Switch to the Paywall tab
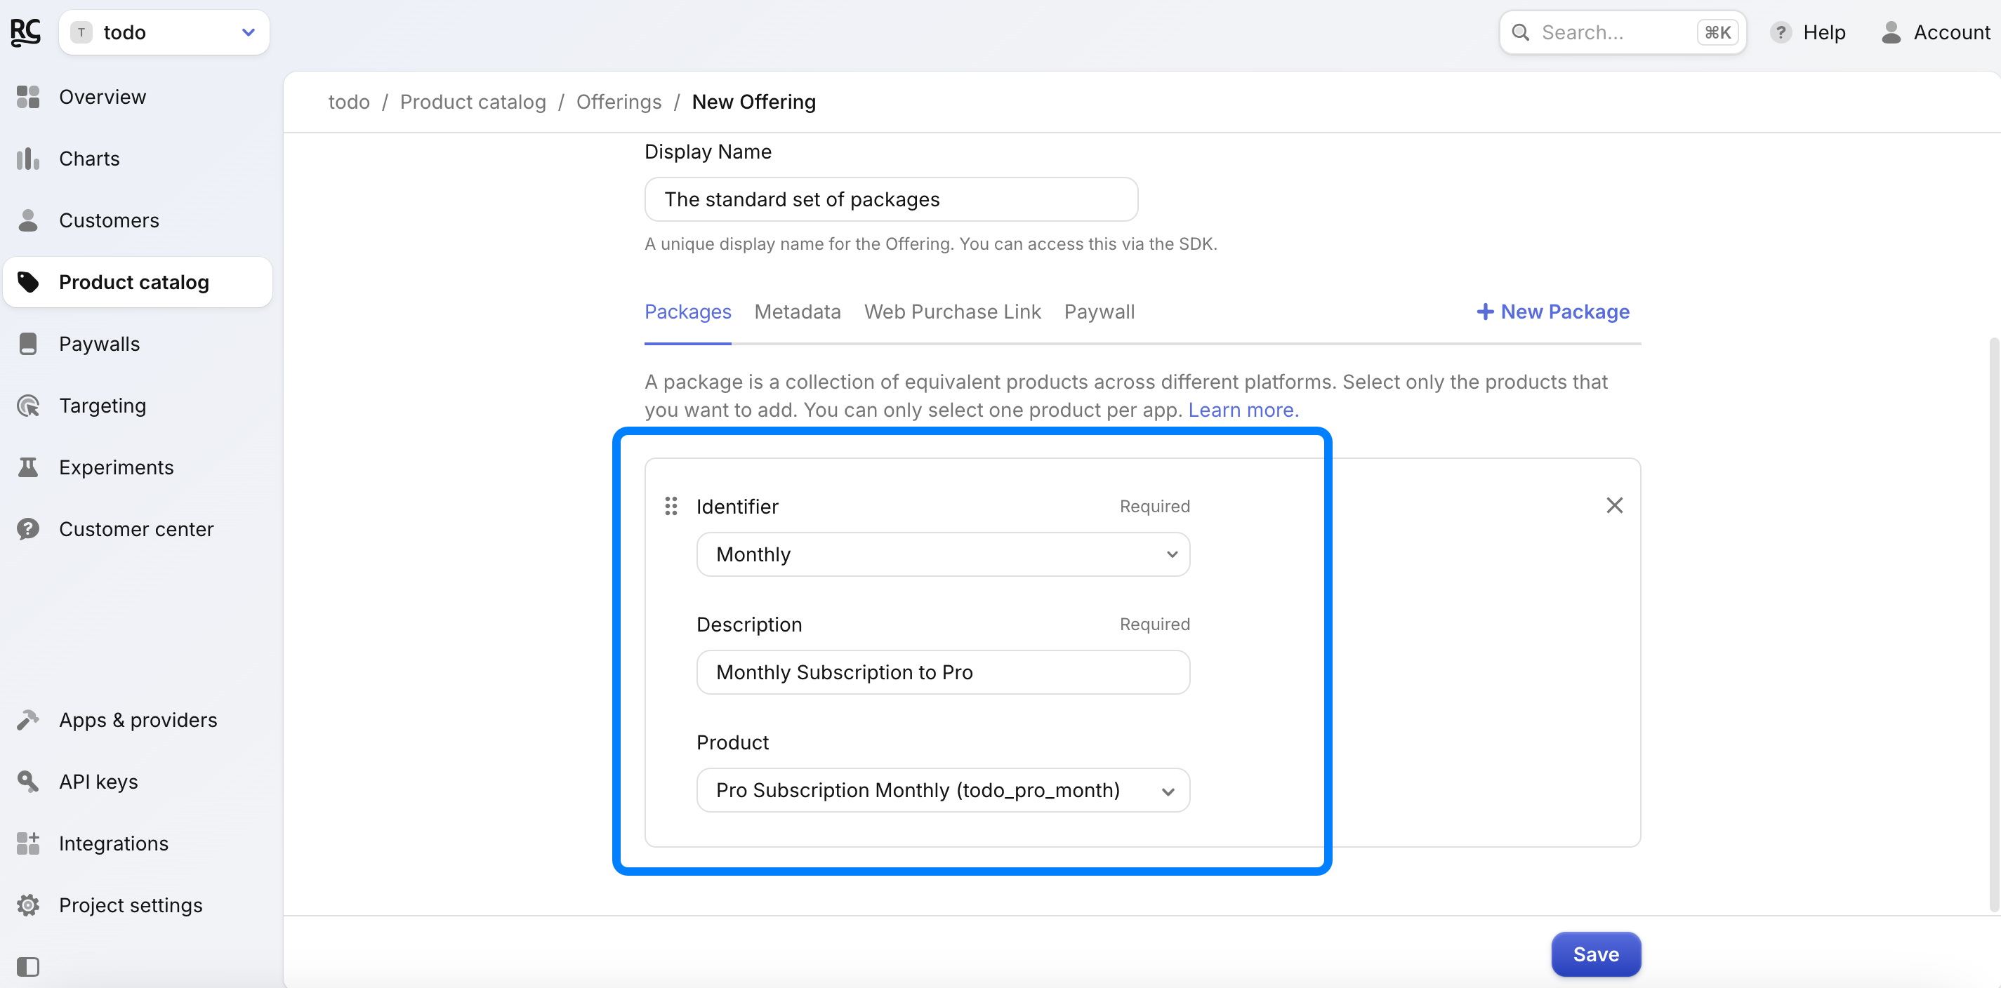 pos(1098,312)
